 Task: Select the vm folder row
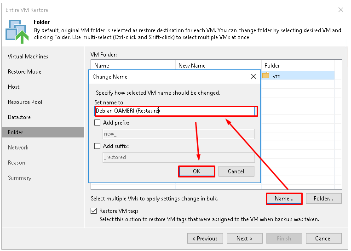[298, 75]
